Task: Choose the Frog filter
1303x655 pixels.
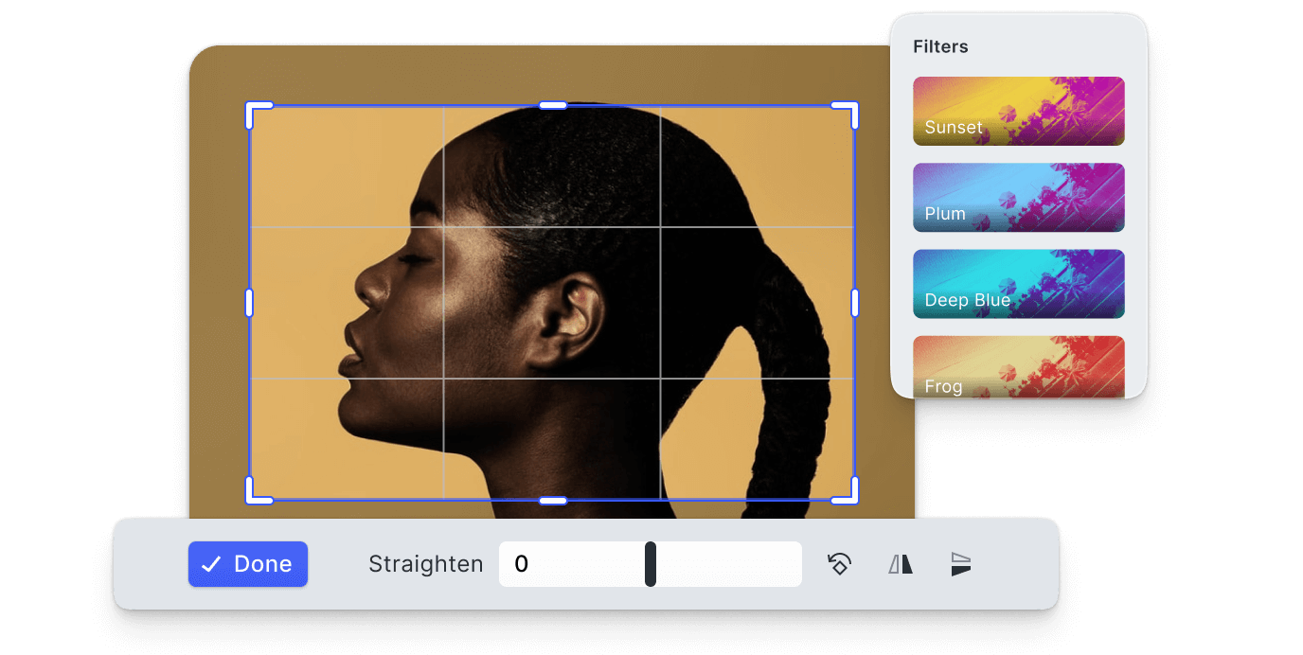Action: [x=1018, y=369]
